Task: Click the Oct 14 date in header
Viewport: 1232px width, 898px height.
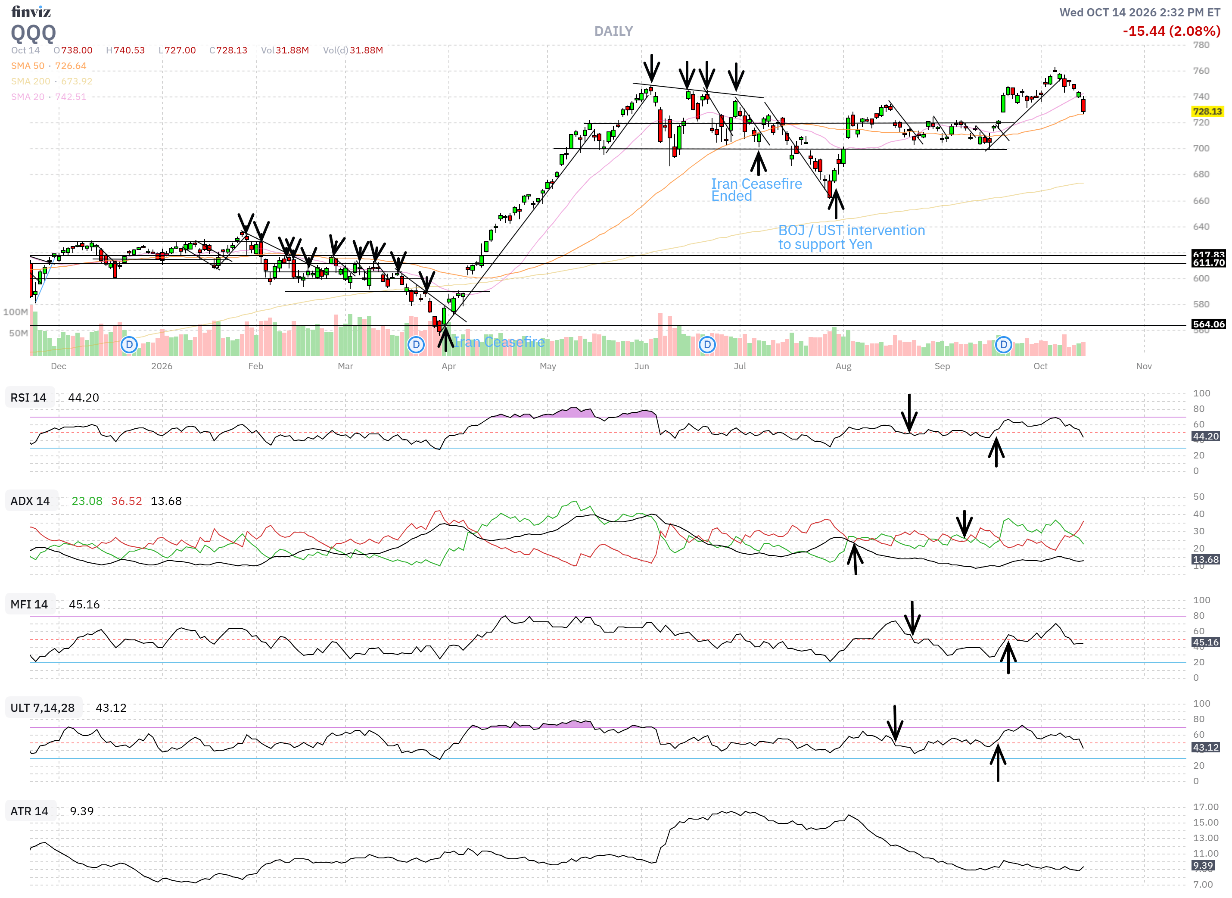Action: tap(25, 50)
